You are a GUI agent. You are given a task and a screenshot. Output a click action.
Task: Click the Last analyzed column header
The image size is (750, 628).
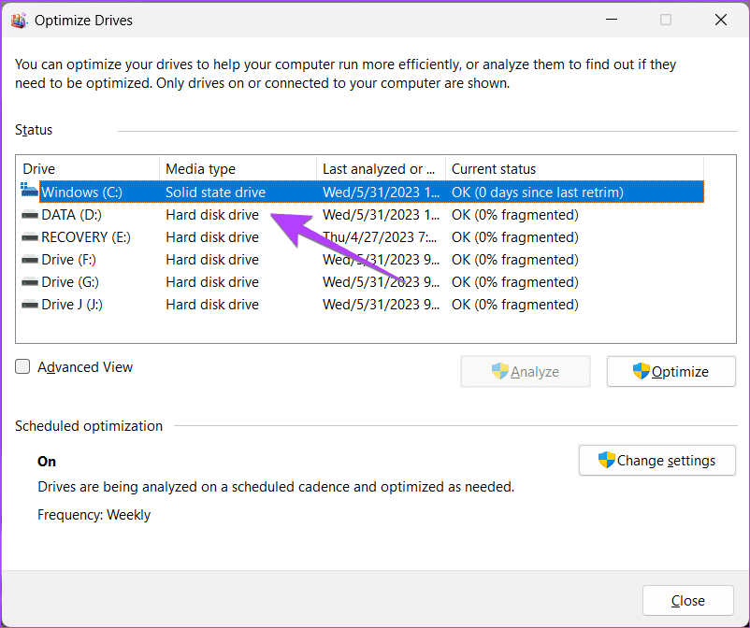(380, 169)
